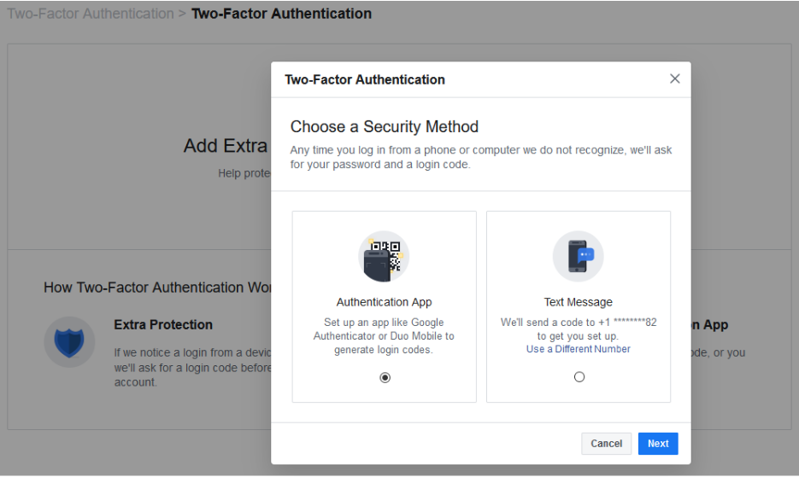
Task: Click the Authentication App QR code icon
Action: click(384, 256)
